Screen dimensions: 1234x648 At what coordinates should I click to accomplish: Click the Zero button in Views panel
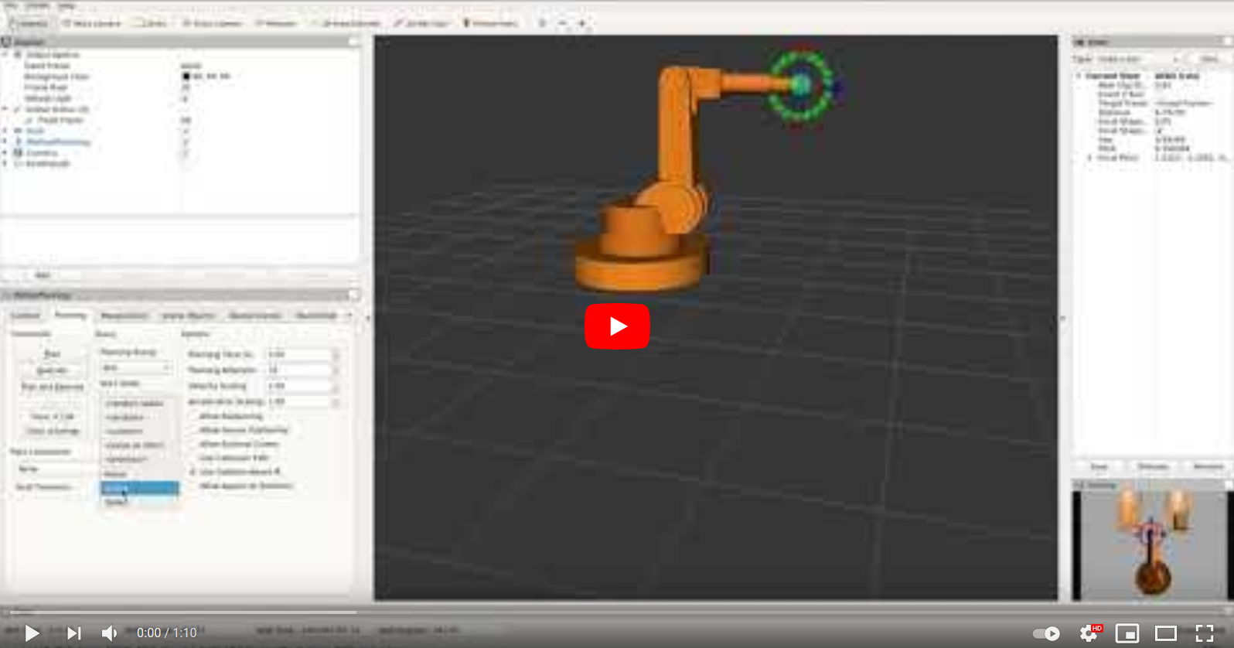coord(1208,60)
